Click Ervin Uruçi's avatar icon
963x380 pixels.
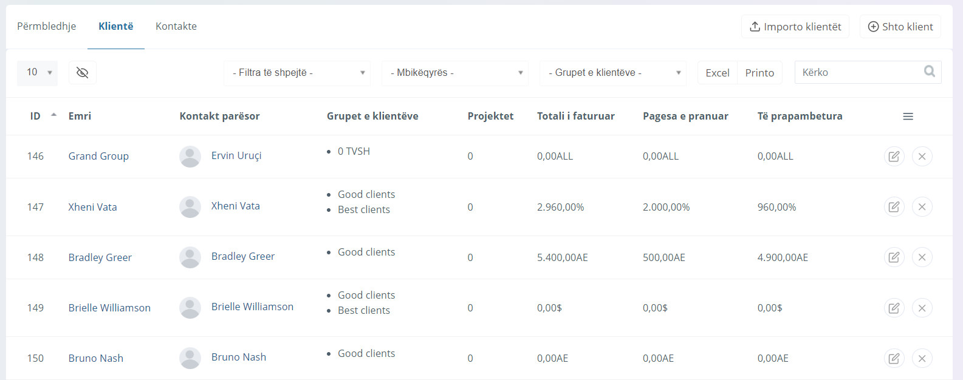pos(190,157)
